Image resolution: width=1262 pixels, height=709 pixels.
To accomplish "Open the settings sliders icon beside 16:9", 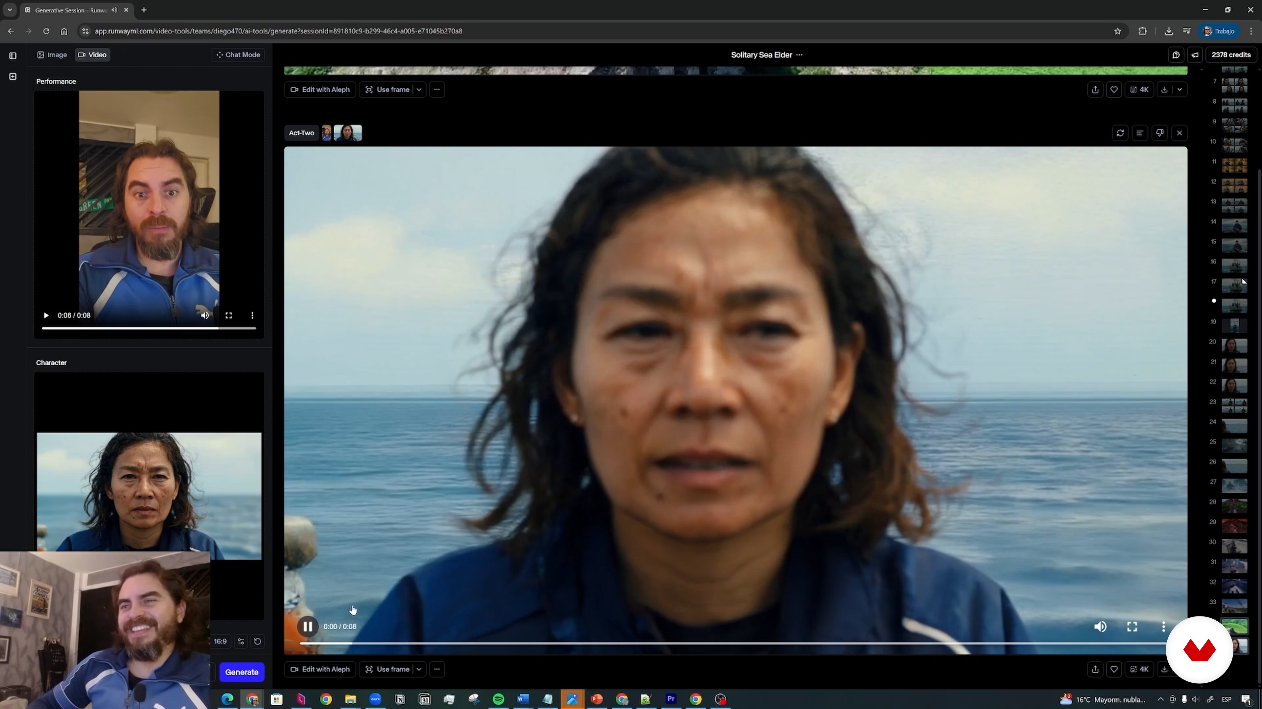I will (241, 641).
